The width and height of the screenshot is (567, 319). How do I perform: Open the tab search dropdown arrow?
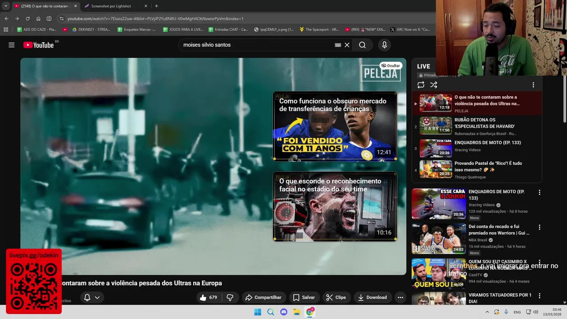(6, 6)
